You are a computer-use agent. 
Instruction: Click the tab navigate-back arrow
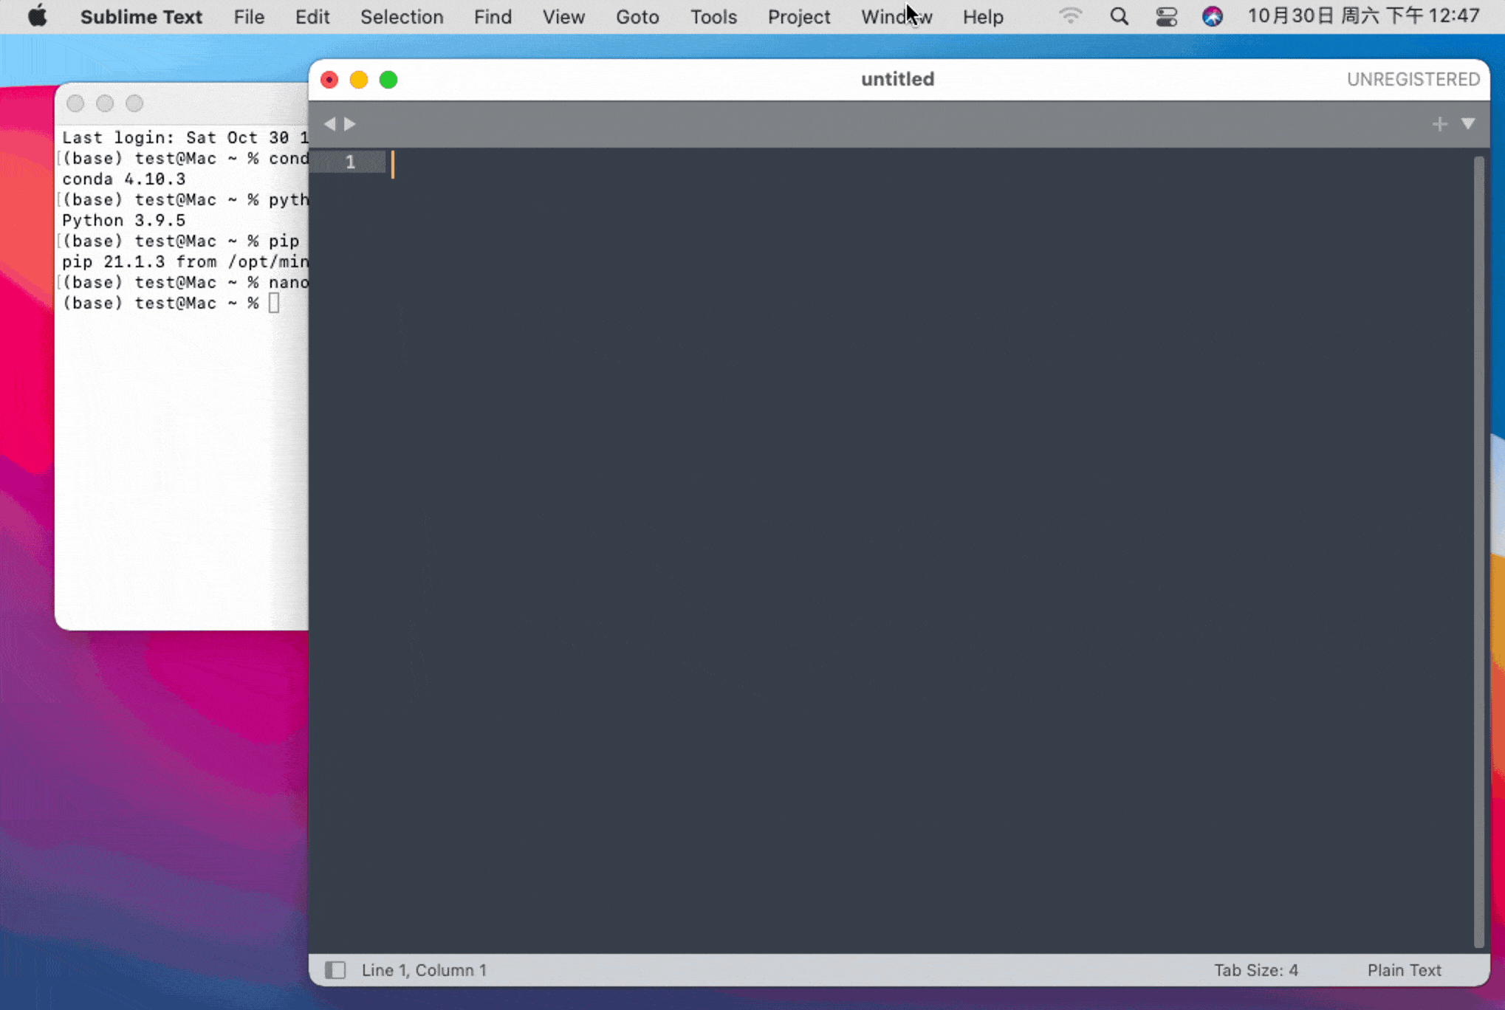tap(329, 124)
